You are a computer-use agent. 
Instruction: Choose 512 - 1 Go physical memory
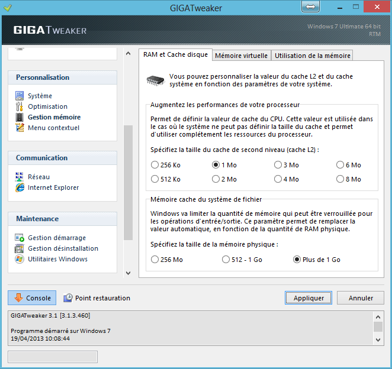point(242,260)
